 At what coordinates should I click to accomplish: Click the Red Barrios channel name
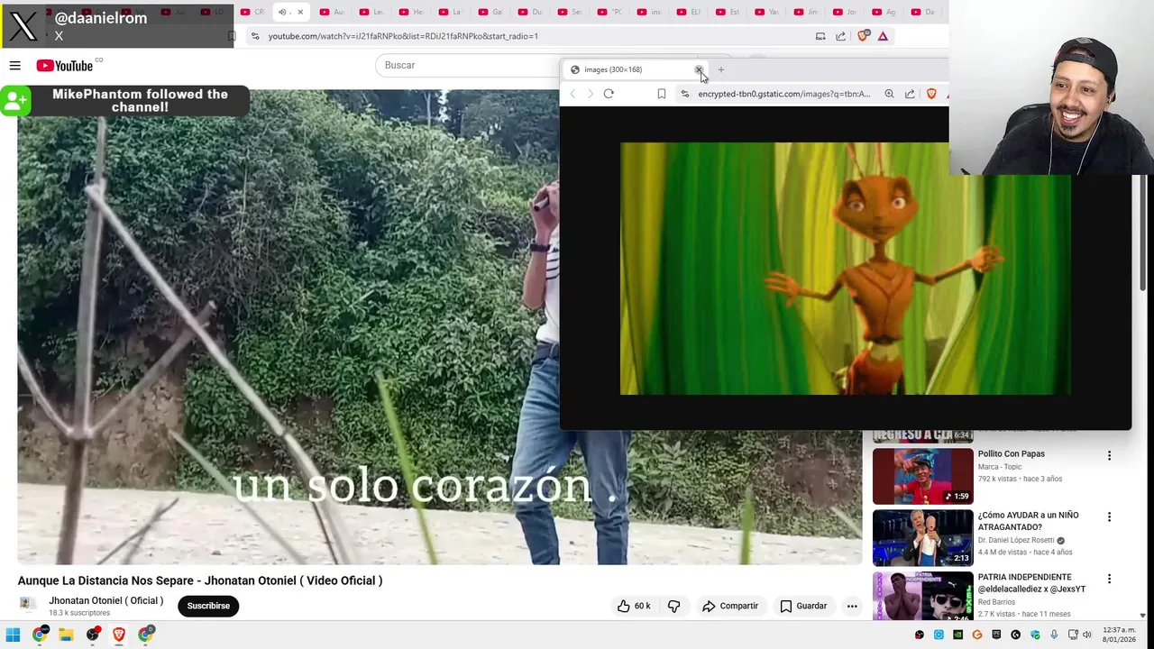[996, 601]
